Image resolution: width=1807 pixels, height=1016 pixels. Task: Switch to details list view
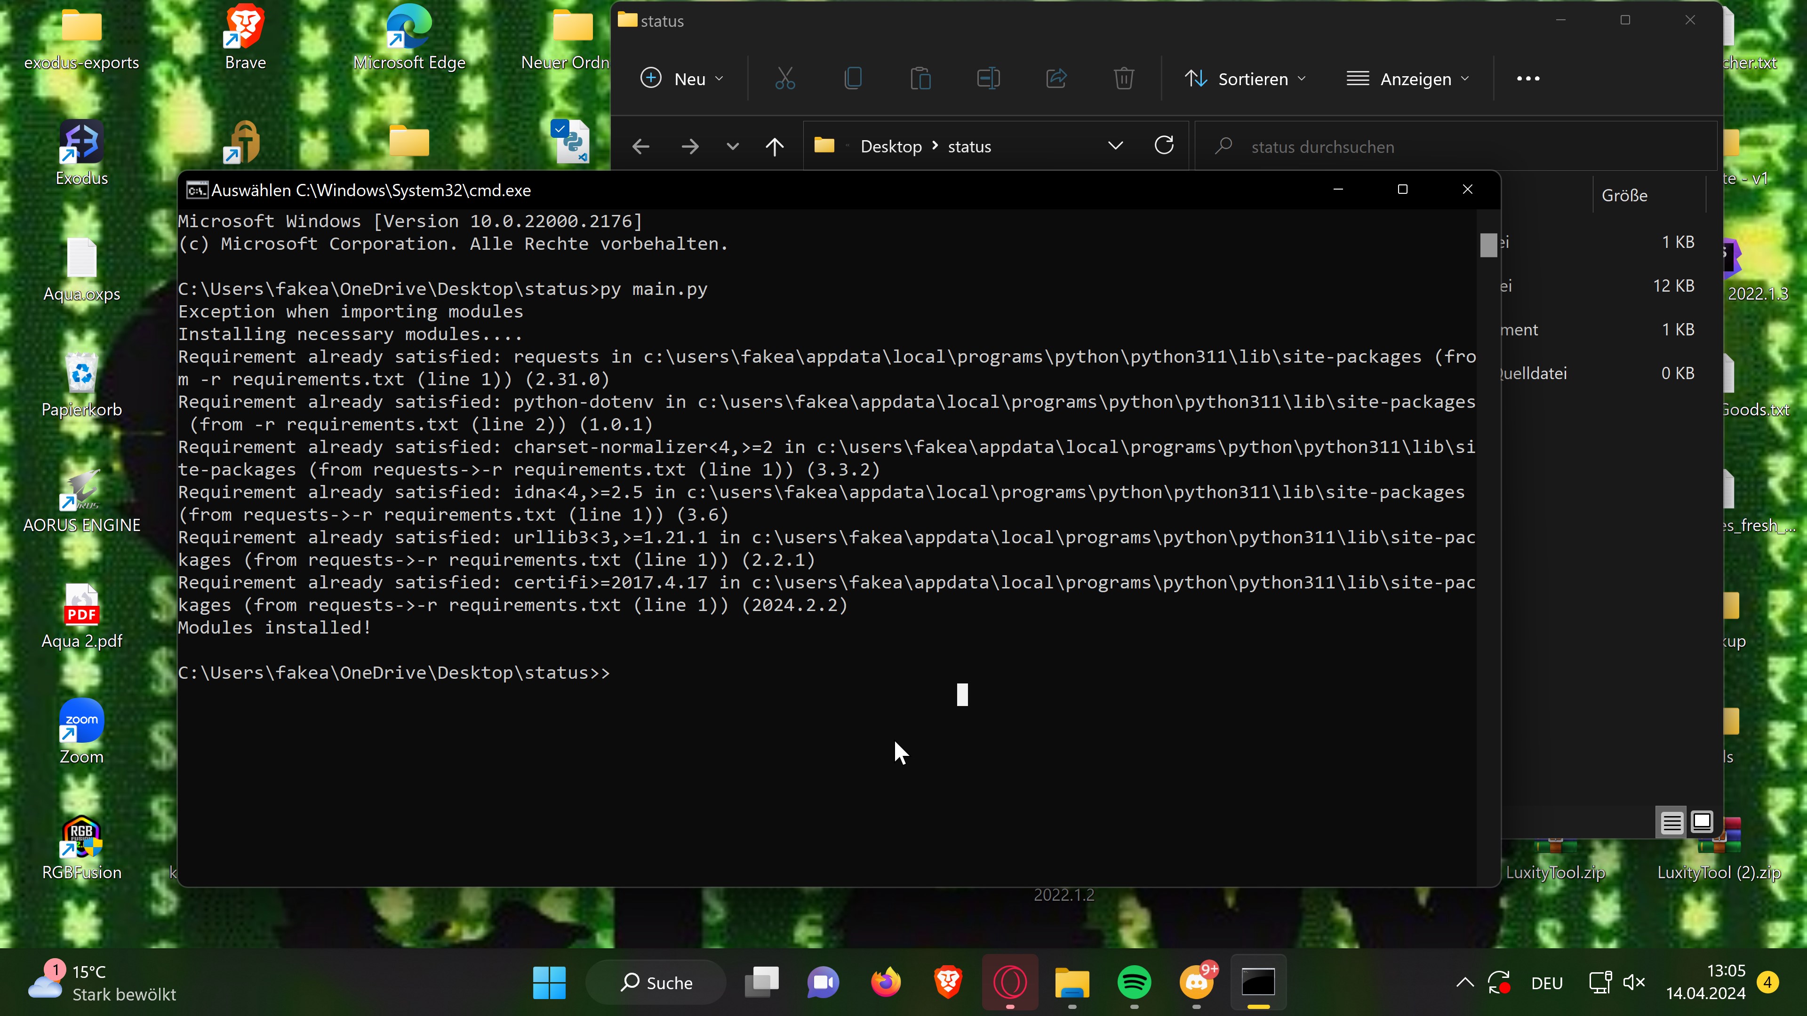tap(1671, 822)
